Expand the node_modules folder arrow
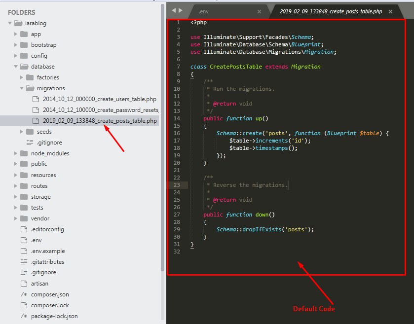Screen dimensions: 414x324 tap(16, 153)
